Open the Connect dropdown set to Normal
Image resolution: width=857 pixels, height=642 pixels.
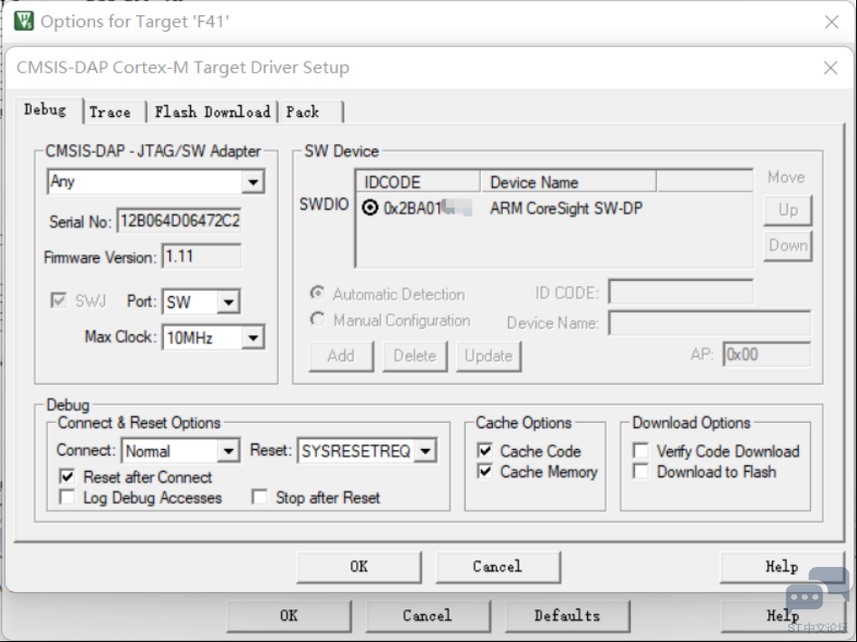click(x=228, y=451)
